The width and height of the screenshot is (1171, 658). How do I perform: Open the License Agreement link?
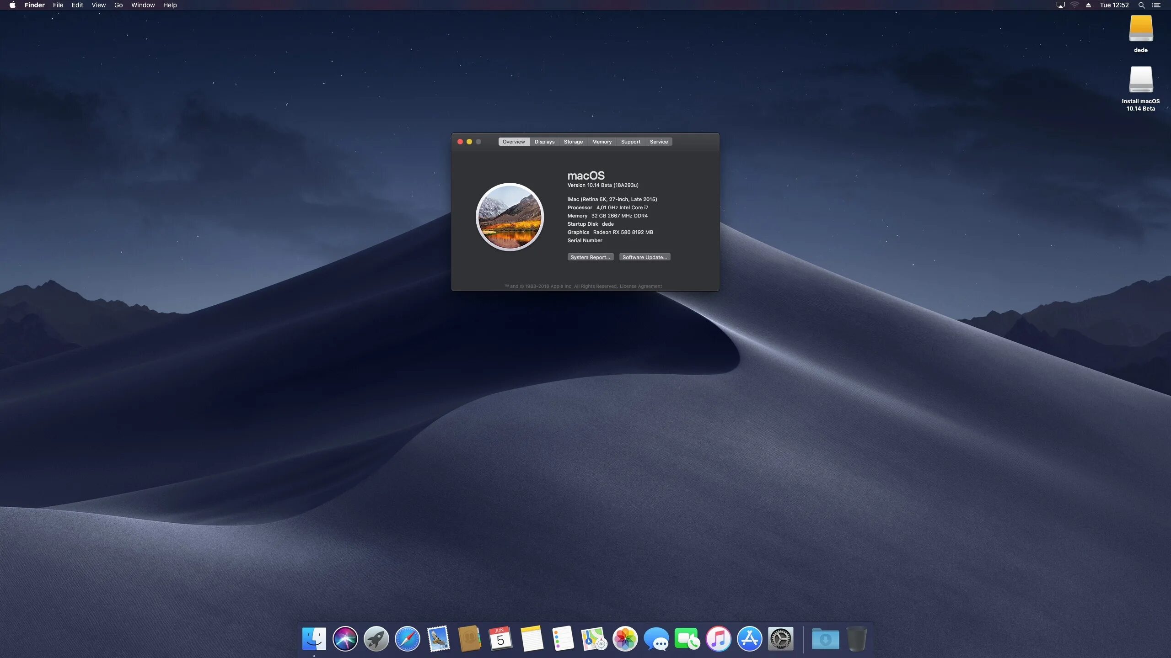pos(640,287)
